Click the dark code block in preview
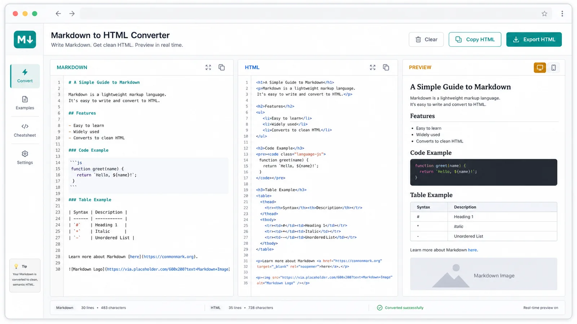Viewport: 577px width, 324px height. pyautogui.click(x=484, y=172)
